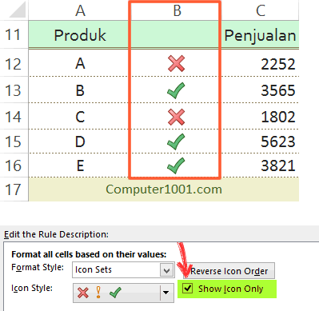The width and height of the screenshot is (319, 311).
Task: Select column A header
Action: [x=80, y=10]
